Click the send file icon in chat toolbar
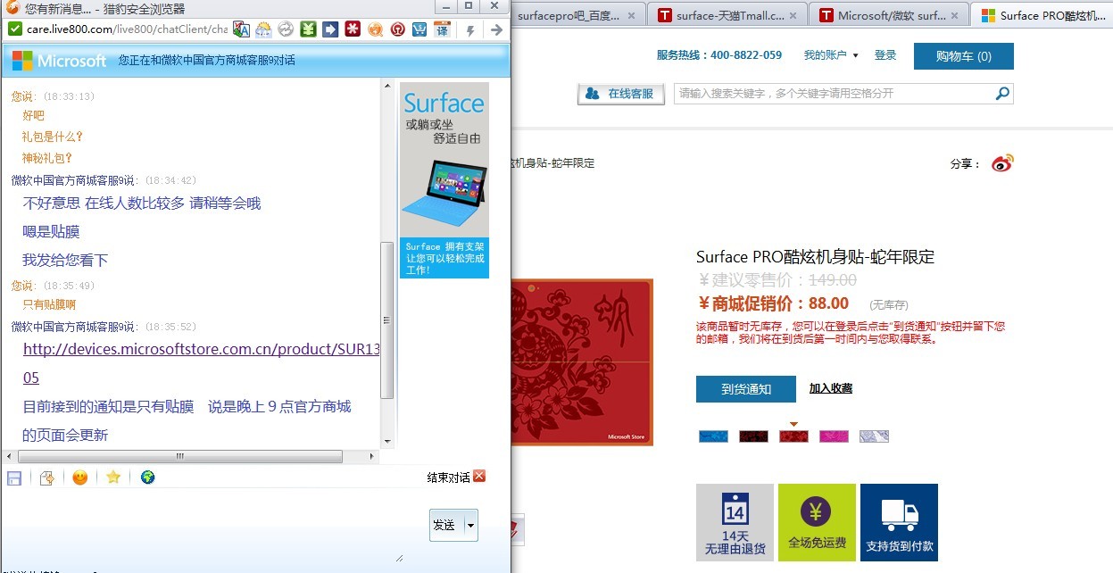Viewport: 1113px width, 573px height. pos(47,477)
